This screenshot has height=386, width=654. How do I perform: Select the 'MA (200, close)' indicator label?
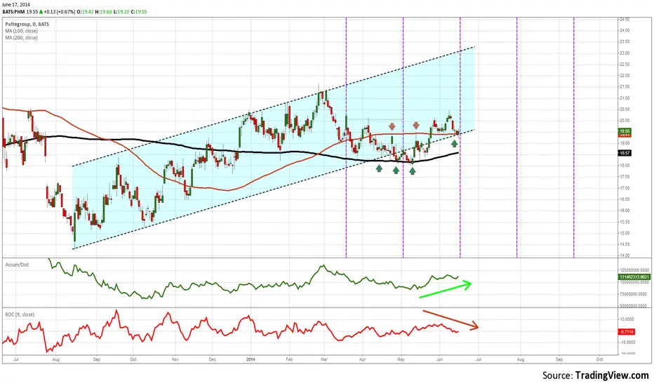point(21,38)
